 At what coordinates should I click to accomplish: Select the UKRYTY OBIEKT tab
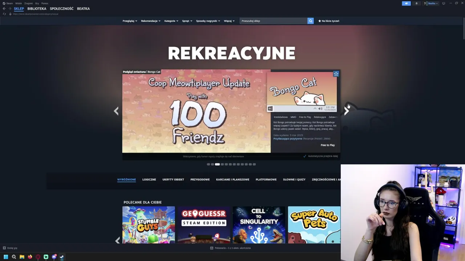(173, 179)
